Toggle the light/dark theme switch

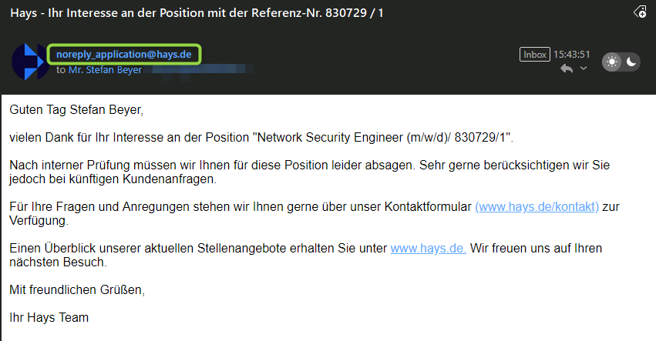[x=621, y=62]
